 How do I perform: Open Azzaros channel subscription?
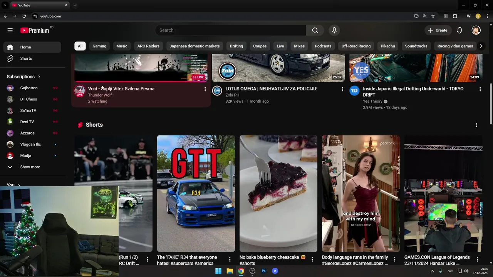[32, 133]
